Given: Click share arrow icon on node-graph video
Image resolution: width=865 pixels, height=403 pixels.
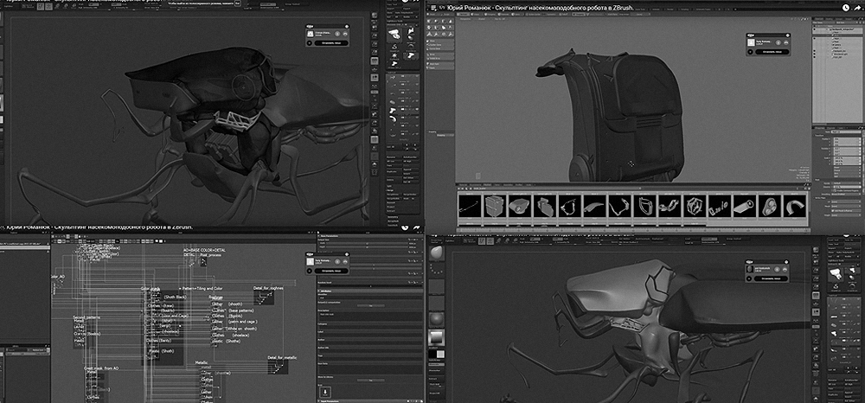Looking at the screenshot, I should point(417,227).
